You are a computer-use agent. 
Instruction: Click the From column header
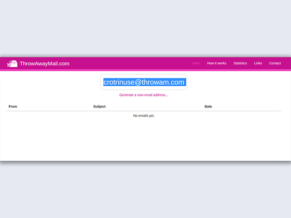point(13,107)
